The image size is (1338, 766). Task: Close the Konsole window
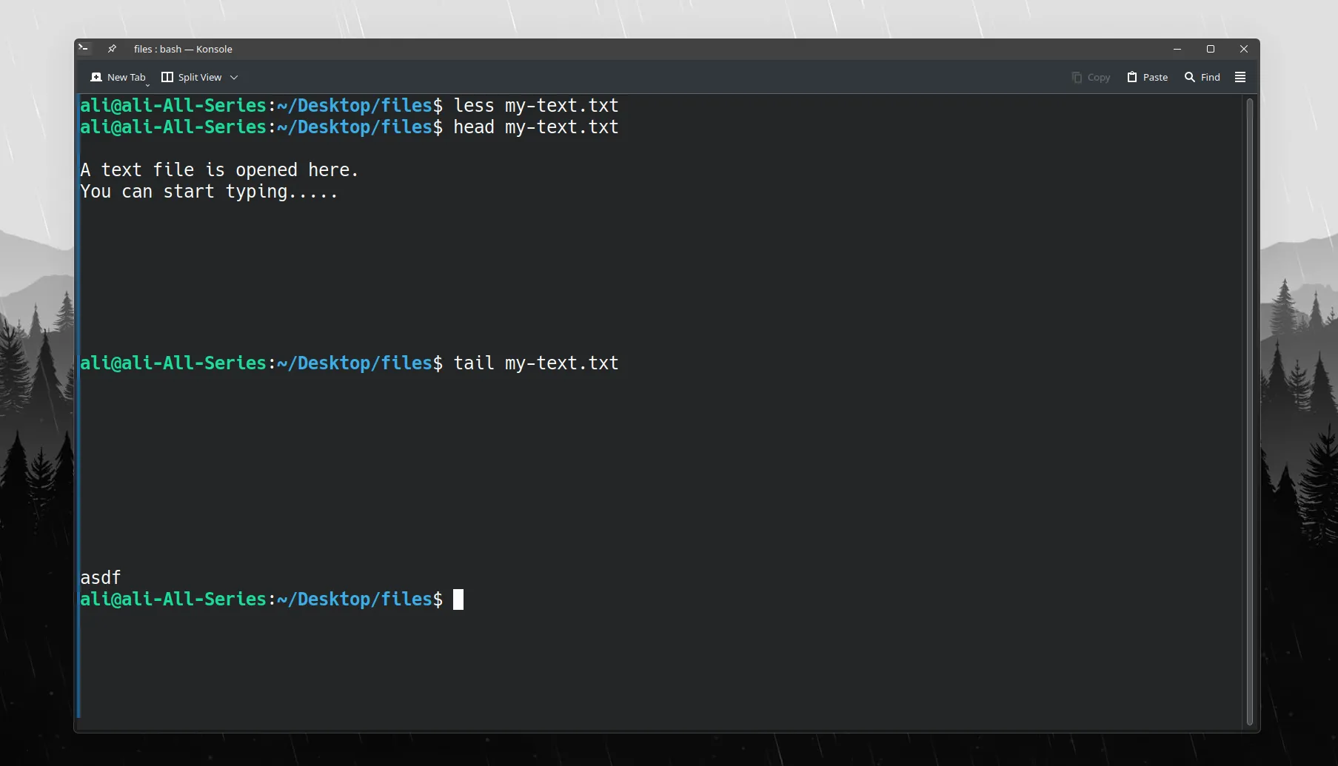coord(1244,49)
